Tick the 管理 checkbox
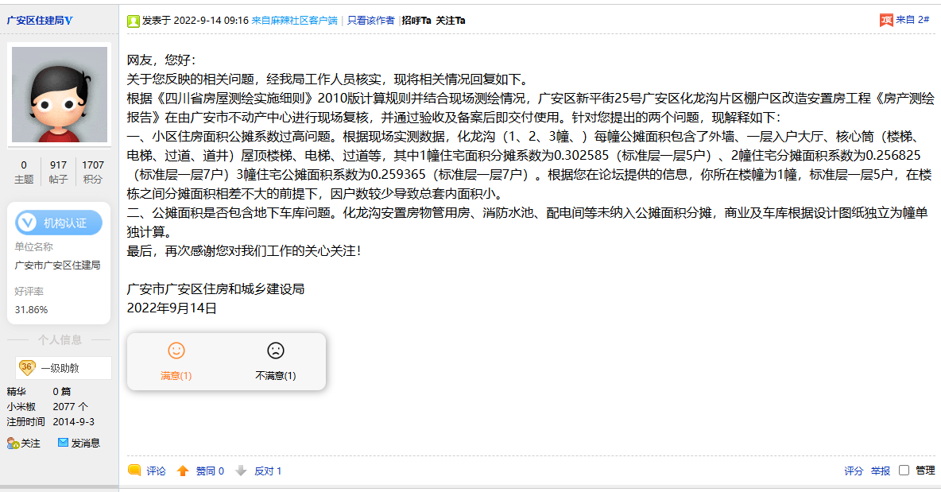 coord(904,471)
